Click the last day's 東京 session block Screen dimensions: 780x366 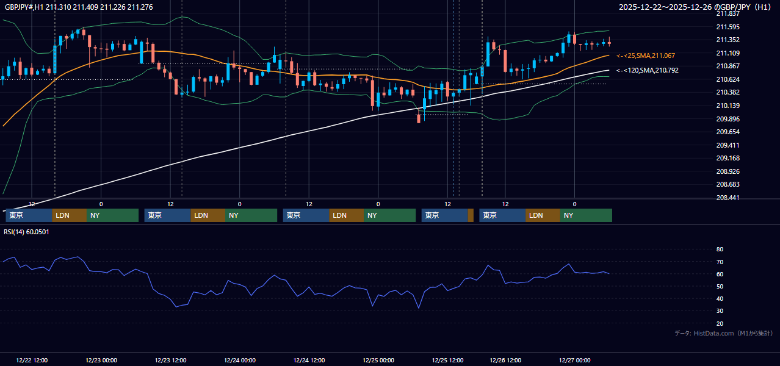(x=502, y=215)
